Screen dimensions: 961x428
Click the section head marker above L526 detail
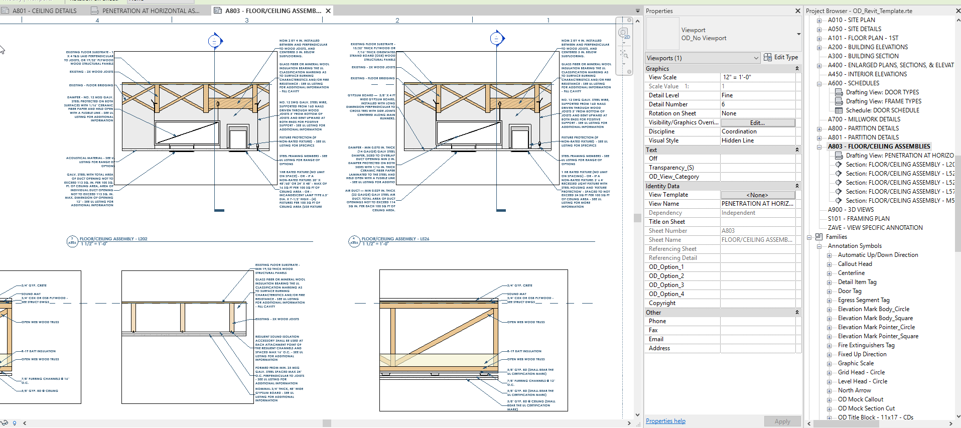click(497, 38)
